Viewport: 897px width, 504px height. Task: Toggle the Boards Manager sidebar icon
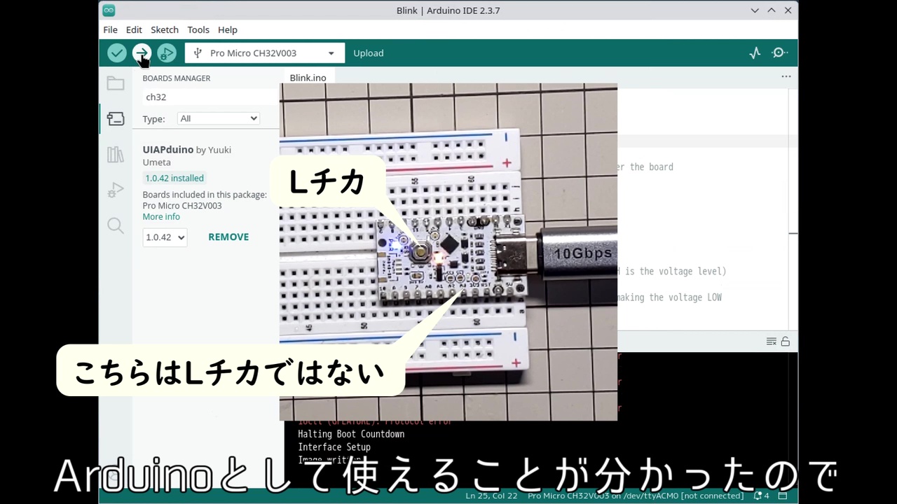(x=116, y=119)
